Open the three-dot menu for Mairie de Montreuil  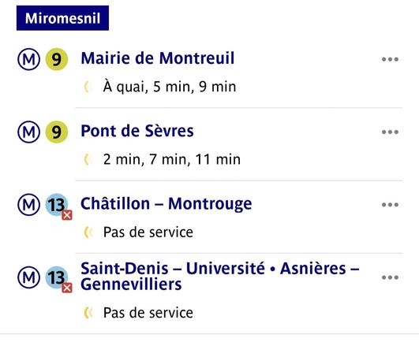pos(390,59)
